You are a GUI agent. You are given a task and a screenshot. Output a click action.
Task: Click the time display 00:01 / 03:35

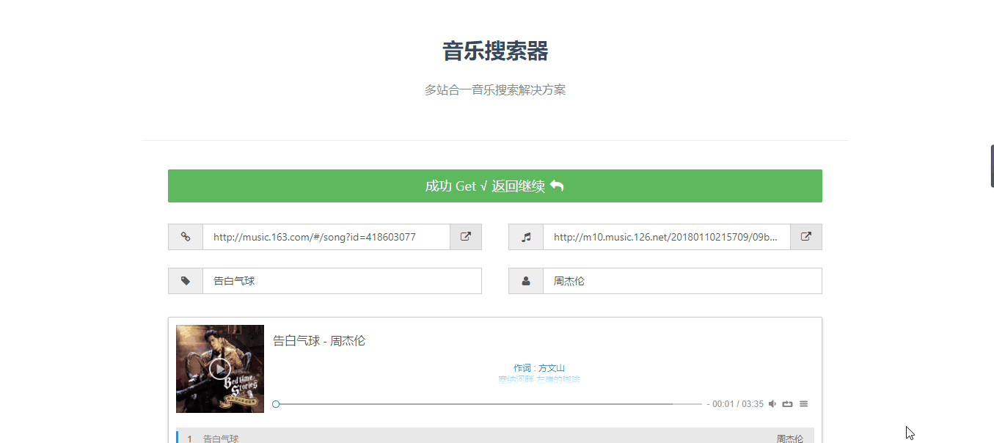click(737, 404)
